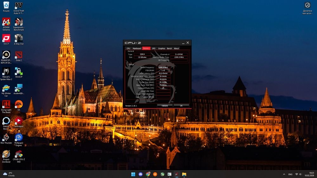The width and height of the screenshot is (317, 178).
Task: Open the About tab in CPU-Z
Action: click(176, 48)
